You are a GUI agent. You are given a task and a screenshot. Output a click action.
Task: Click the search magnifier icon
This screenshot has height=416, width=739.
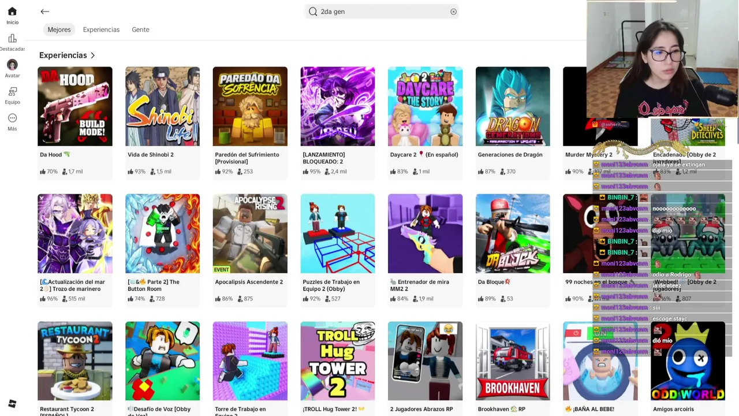tap(313, 12)
